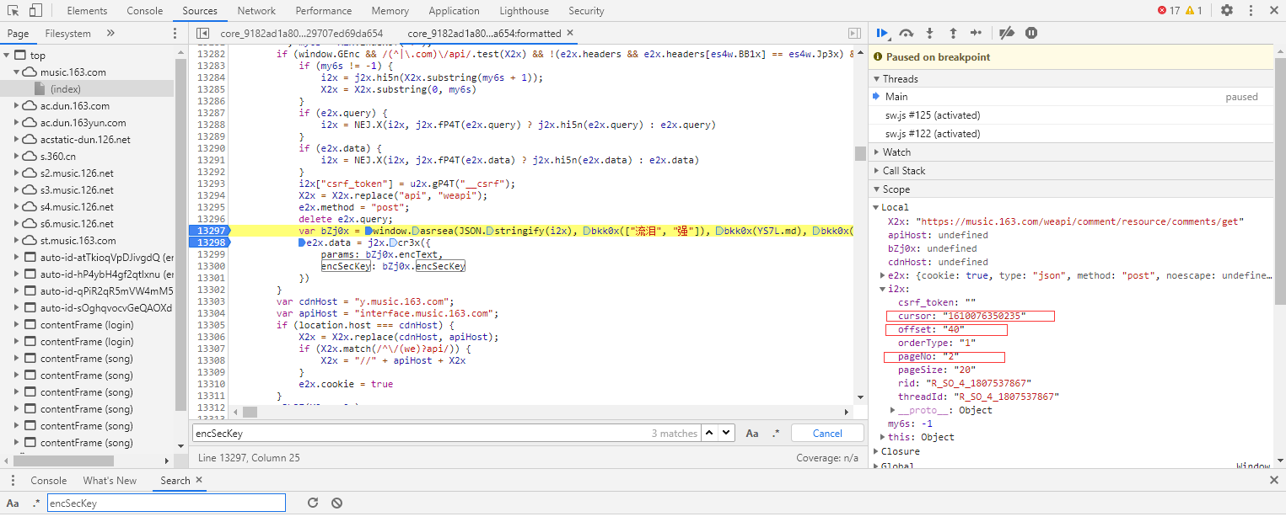Step out of the current function
Image resolution: width=1286 pixels, height=522 pixels.
(953, 33)
